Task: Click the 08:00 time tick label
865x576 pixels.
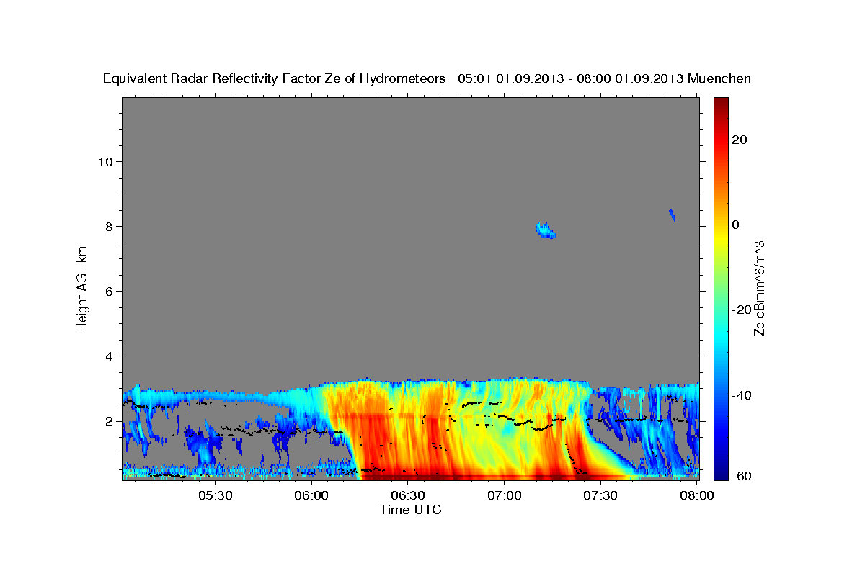Action: 696,496
